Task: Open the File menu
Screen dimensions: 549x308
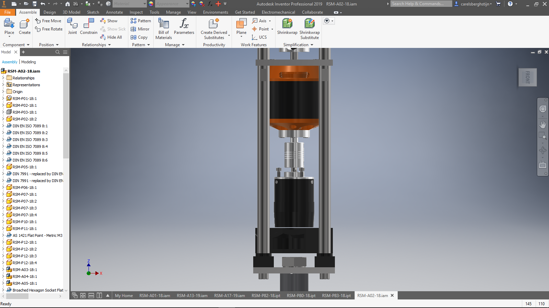Action: 8,12
